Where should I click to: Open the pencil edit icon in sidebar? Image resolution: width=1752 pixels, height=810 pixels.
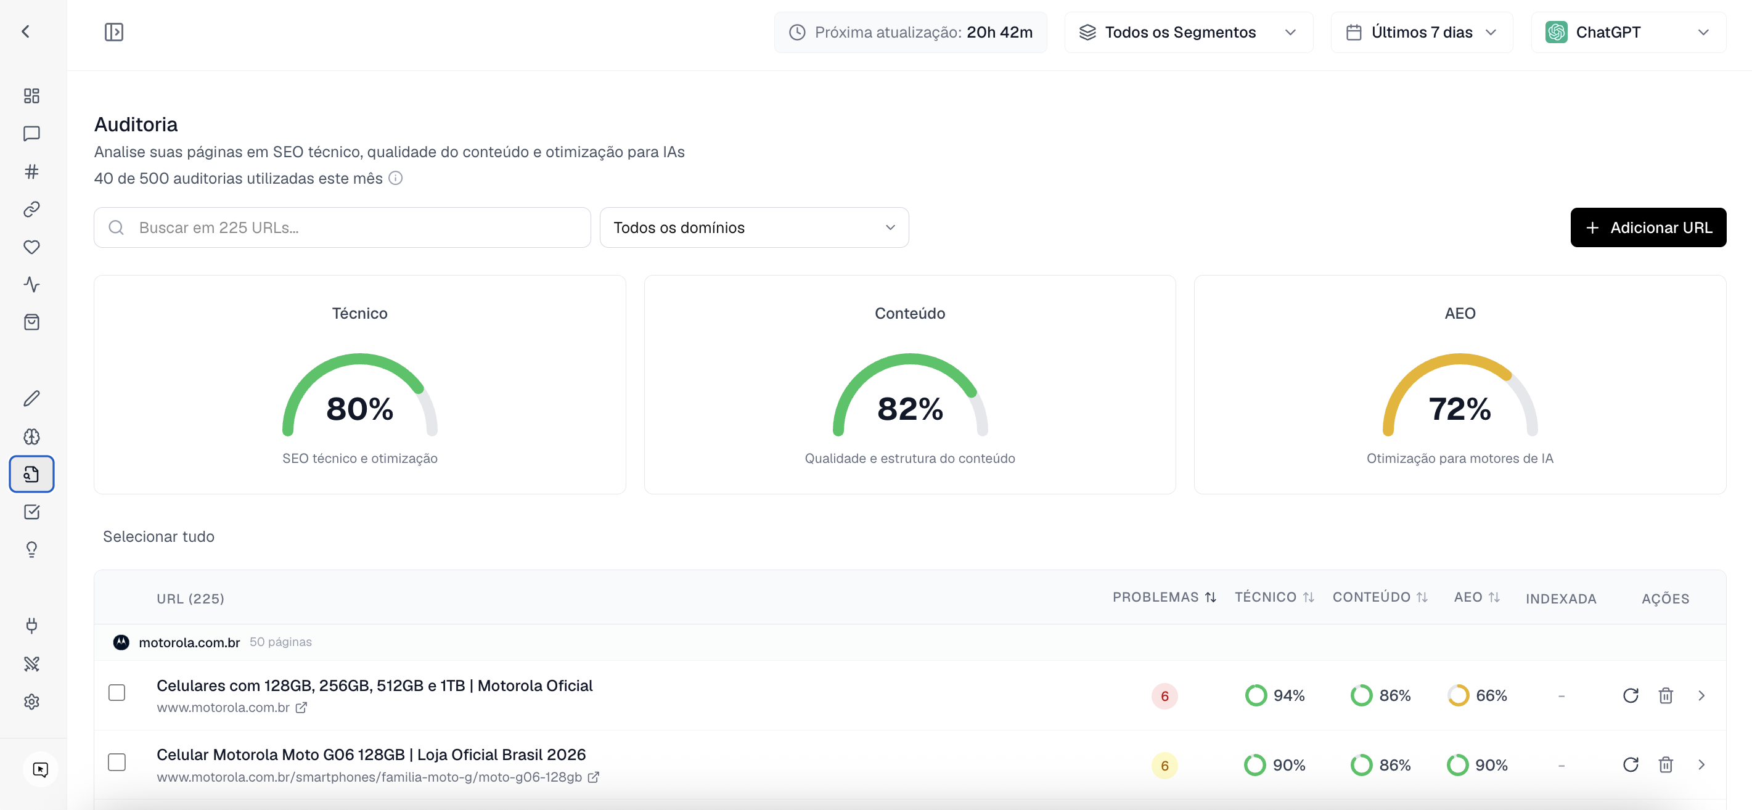[31, 399]
